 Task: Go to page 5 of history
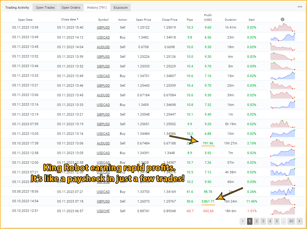pos(277,221)
